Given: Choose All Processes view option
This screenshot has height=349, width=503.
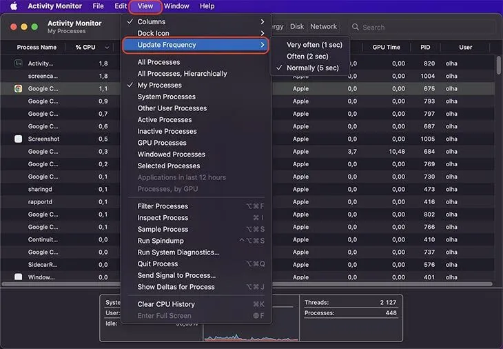Looking at the screenshot, I should point(158,62).
